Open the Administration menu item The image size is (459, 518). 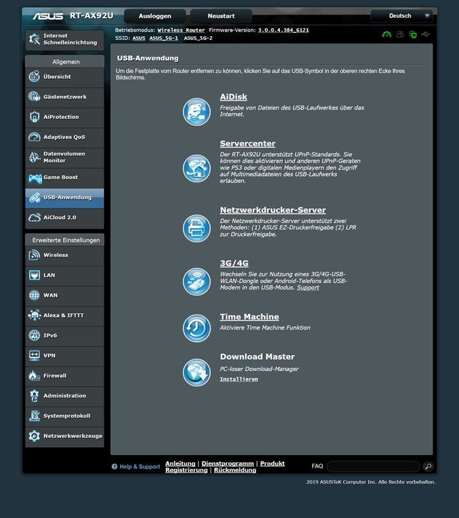pyautogui.click(x=65, y=396)
